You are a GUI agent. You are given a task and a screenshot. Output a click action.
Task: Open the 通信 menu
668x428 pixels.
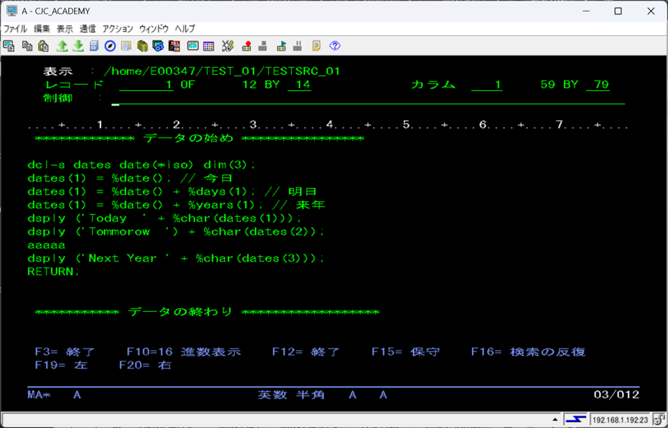tap(88, 29)
